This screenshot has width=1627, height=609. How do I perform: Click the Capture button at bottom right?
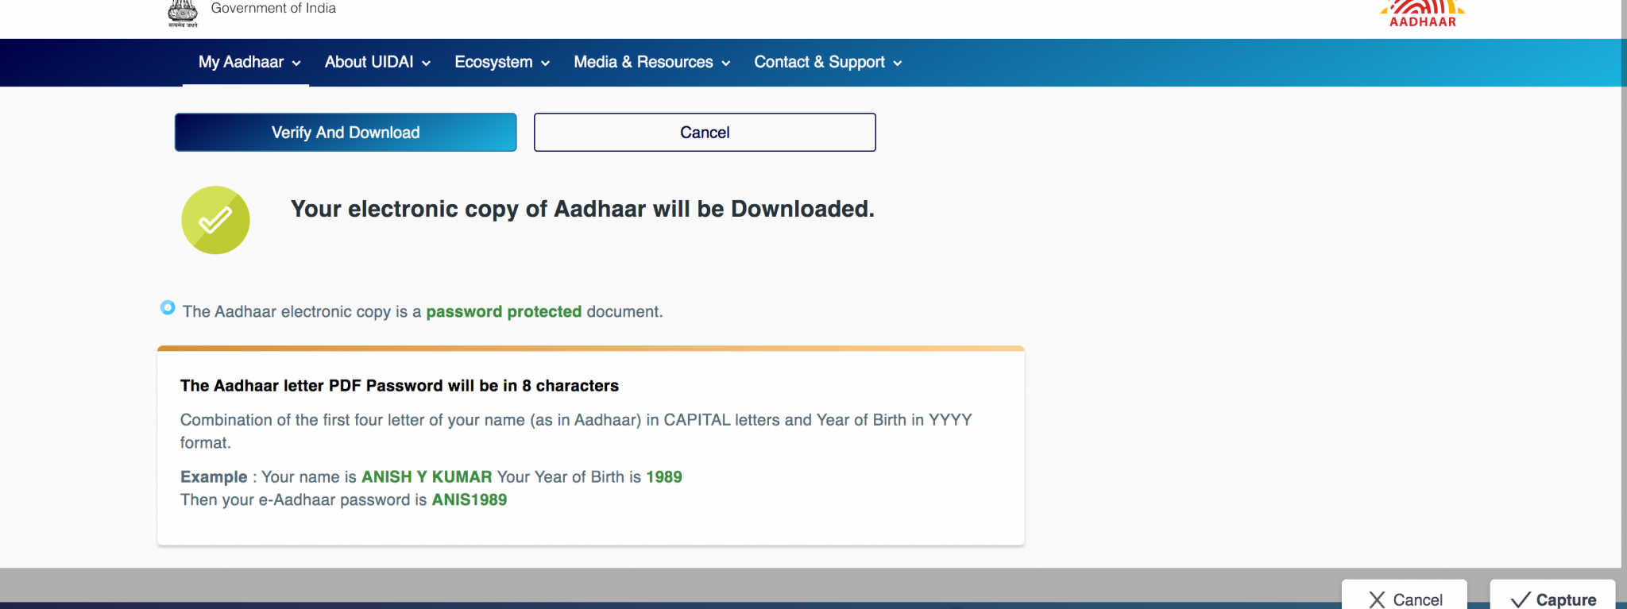point(1552,598)
